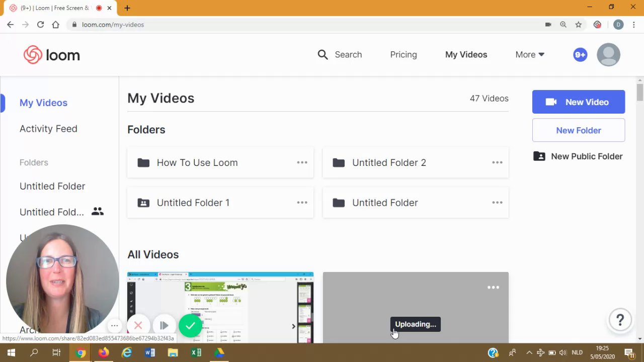This screenshot has height=362, width=644.
Task: Open the 9+ notifications badge
Action: pyautogui.click(x=580, y=55)
